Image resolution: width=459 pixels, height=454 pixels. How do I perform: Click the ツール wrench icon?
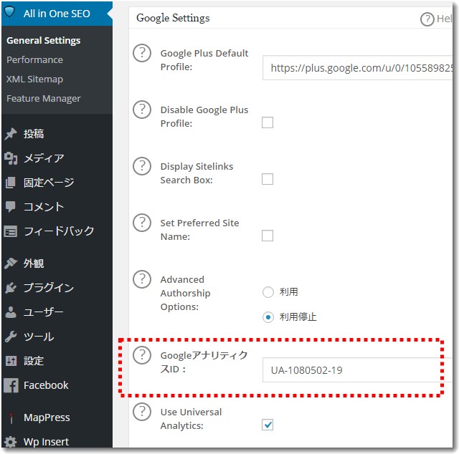(11, 337)
